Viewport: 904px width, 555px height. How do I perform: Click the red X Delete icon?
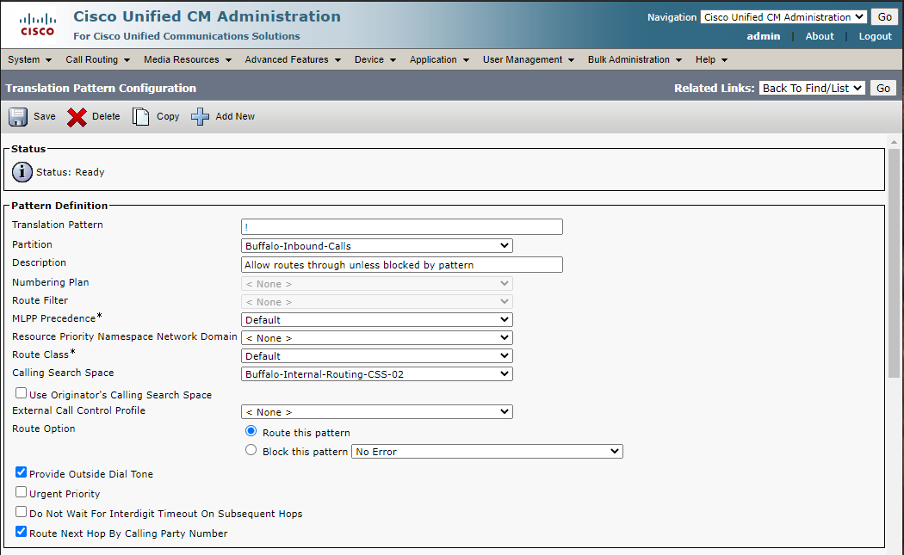(x=77, y=117)
